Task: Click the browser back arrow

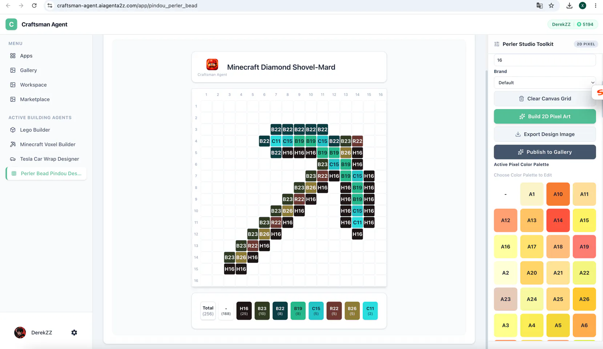Action: [8, 5]
